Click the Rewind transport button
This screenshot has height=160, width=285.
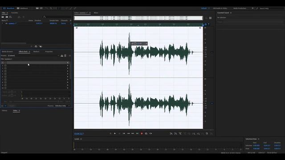coord(128,133)
